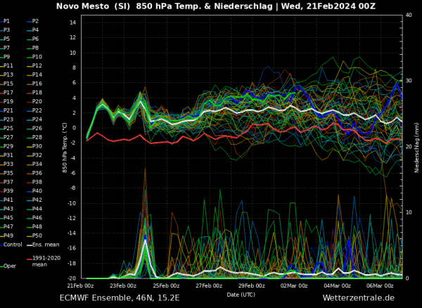The height and width of the screenshot is (308, 422).
Task: Select the 06Mar 00z date tick label
Action: pos(380,285)
